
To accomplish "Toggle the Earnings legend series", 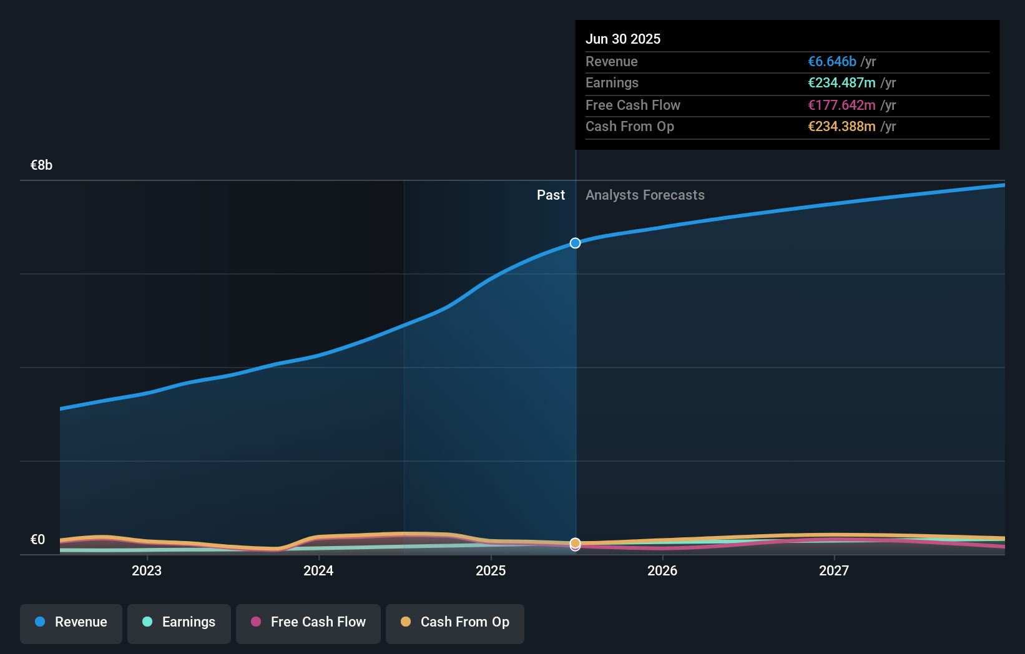I will [x=179, y=623].
